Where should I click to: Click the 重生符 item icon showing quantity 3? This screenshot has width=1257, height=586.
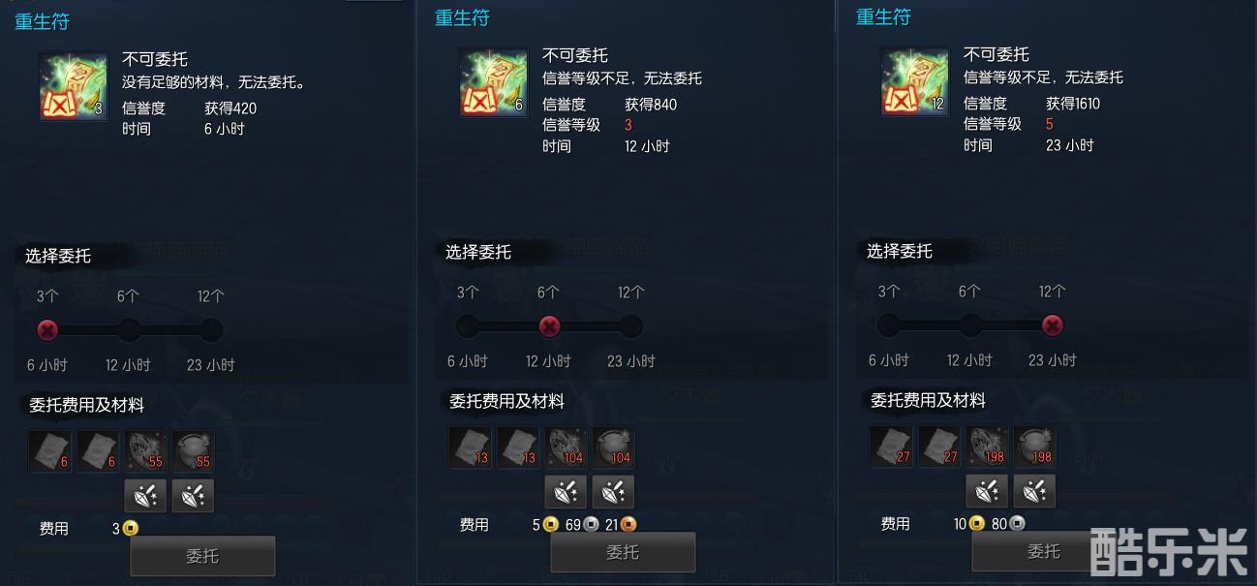click(74, 86)
